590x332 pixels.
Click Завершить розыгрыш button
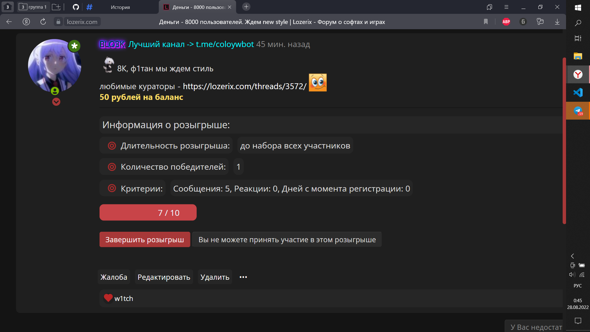click(x=145, y=239)
